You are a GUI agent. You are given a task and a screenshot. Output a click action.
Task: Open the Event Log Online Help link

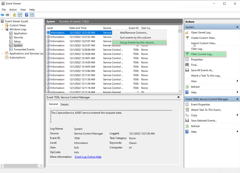88,157
